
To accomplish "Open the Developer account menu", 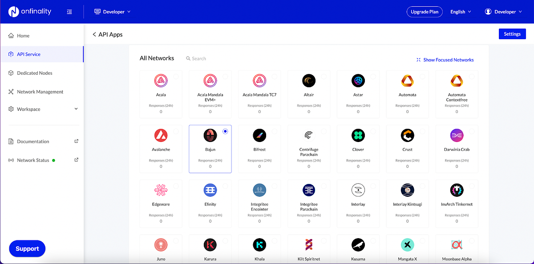I will pos(503,12).
